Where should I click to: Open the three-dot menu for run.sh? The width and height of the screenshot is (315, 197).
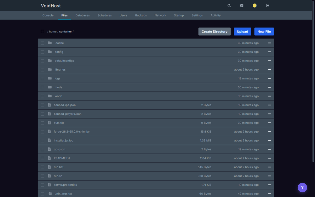269,176
